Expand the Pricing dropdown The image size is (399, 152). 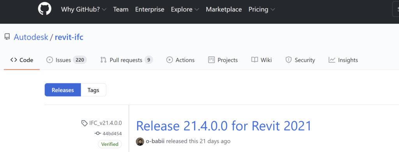(261, 9)
